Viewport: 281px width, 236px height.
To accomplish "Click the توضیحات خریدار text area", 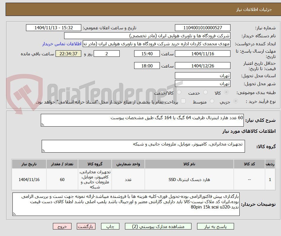I will [x=126, y=204].
